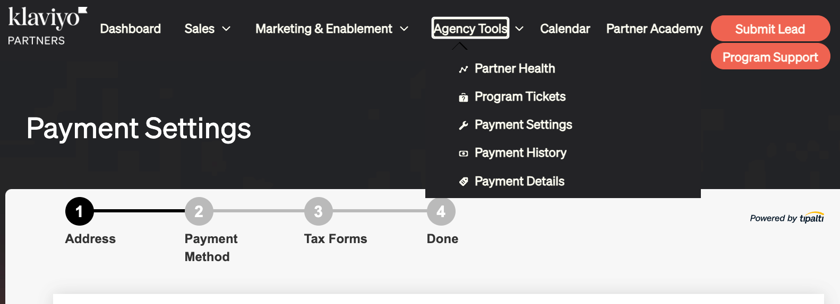Click the Program Support button
This screenshot has height=304, width=840.
770,57
